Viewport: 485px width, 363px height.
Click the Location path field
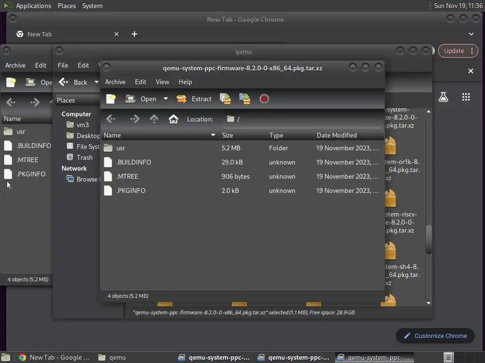[302, 119]
